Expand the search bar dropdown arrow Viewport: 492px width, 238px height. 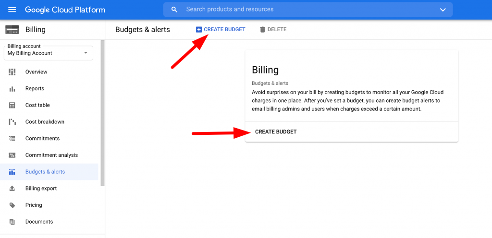[x=443, y=10]
